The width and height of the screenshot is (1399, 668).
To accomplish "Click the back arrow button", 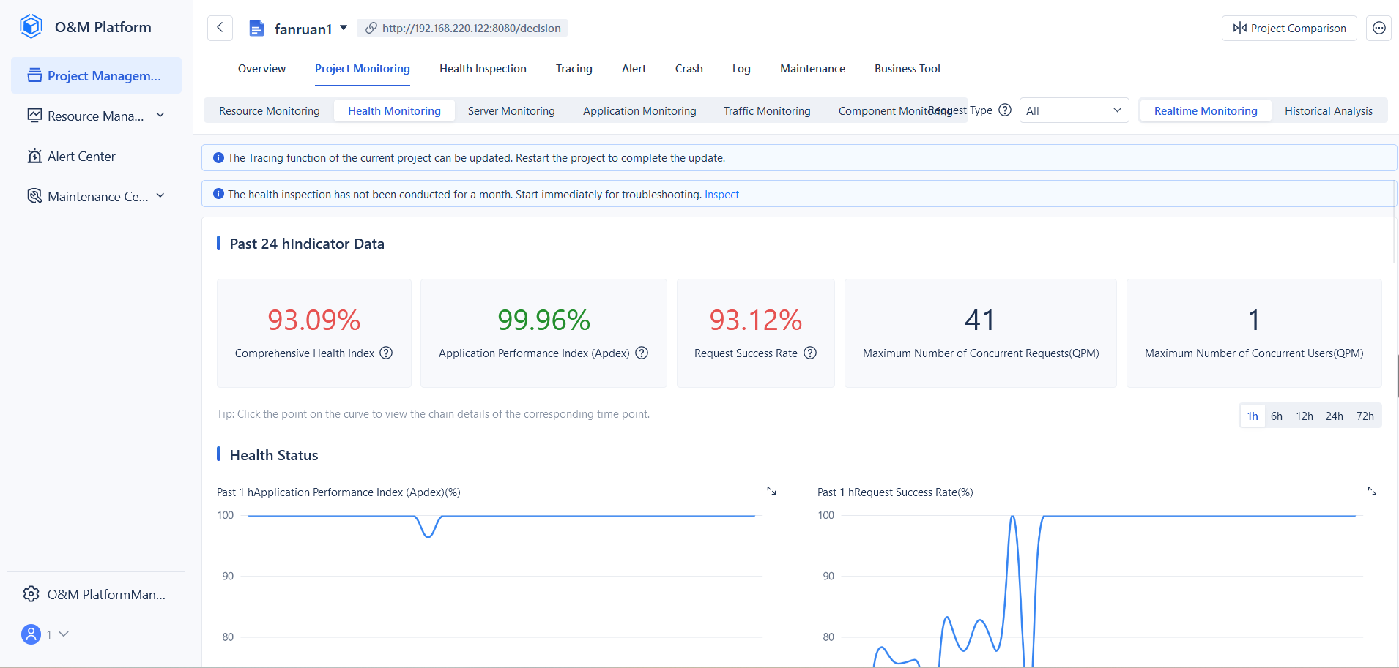I will (x=220, y=28).
